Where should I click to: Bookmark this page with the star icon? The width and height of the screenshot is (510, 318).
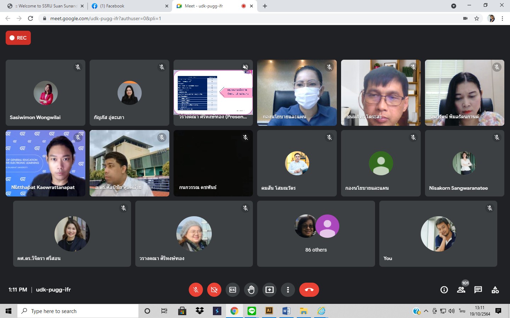477,18
